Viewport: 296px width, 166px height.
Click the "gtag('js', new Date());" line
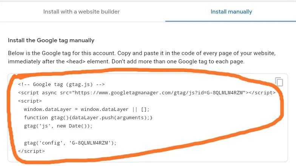(x=58, y=126)
